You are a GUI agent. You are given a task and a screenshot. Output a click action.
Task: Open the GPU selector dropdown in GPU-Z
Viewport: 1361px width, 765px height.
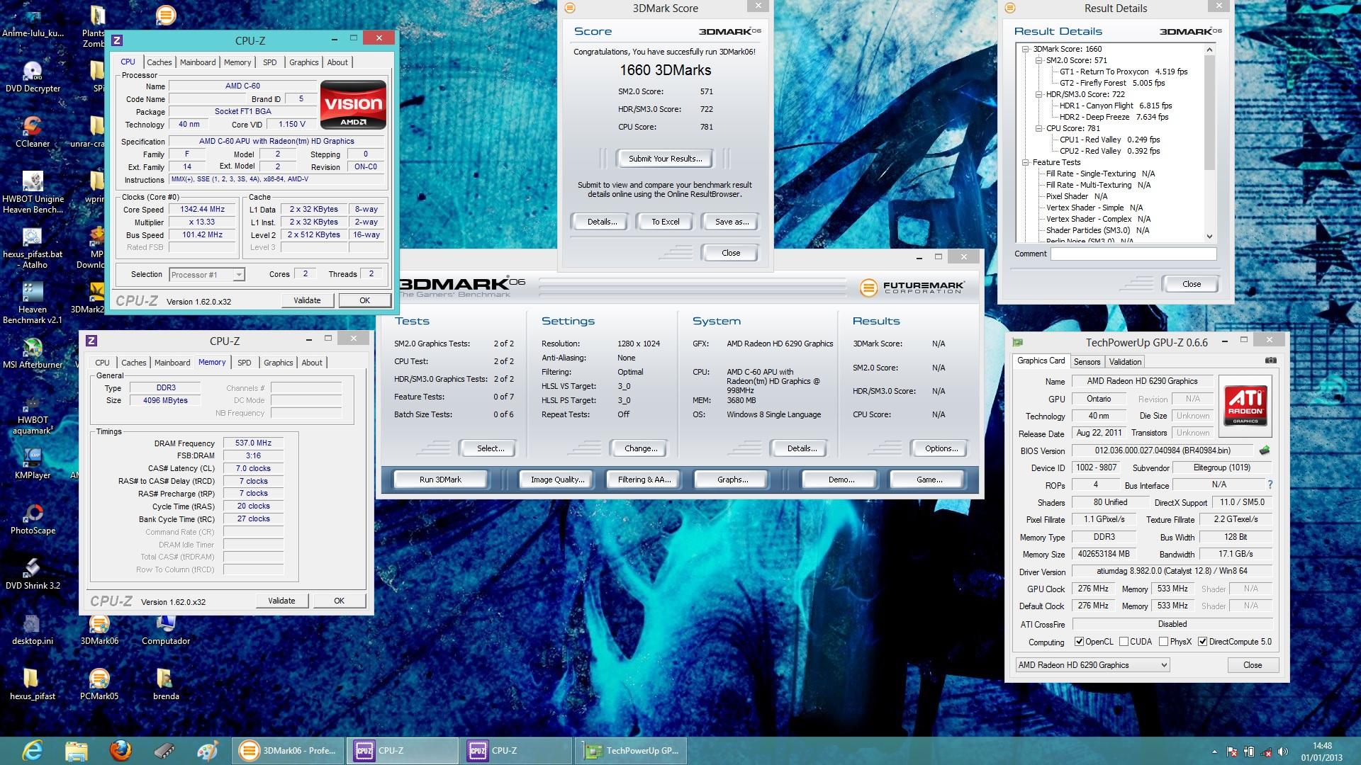1092,665
